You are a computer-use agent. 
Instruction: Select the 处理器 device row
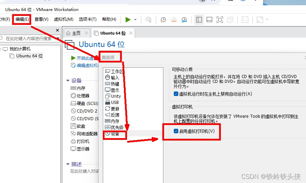click(80, 96)
